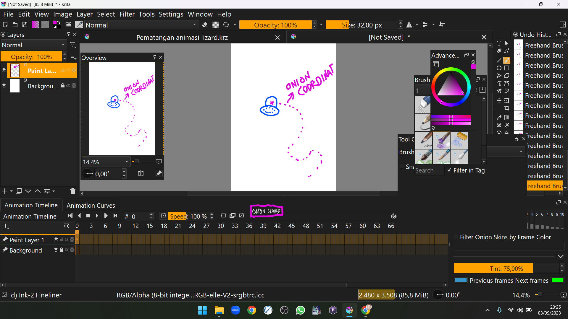Hide the Paint Layer visibility eye
Screen dimensions: 568x319
click(x=4, y=70)
